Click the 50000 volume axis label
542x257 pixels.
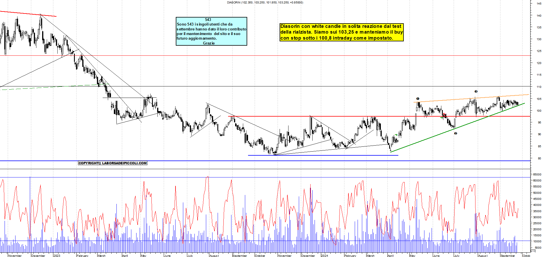(x=537, y=193)
